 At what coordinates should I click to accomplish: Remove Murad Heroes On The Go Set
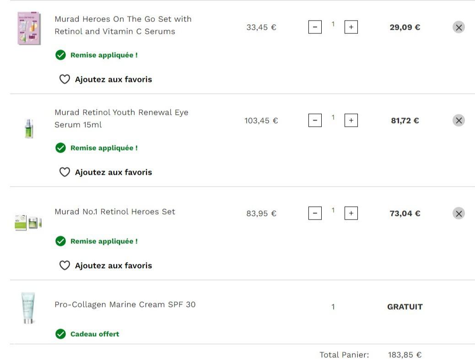click(459, 27)
